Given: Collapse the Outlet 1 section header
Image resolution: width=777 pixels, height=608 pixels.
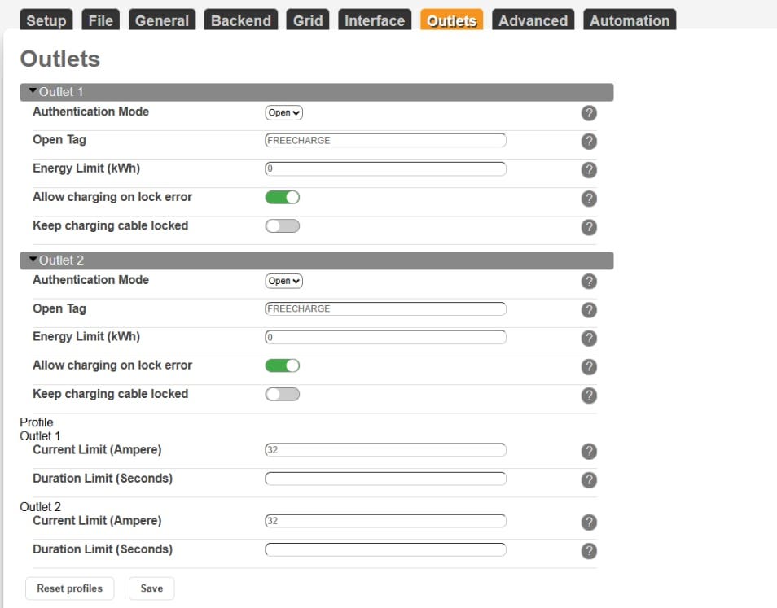Looking at the screenshot, I should 317,92.
